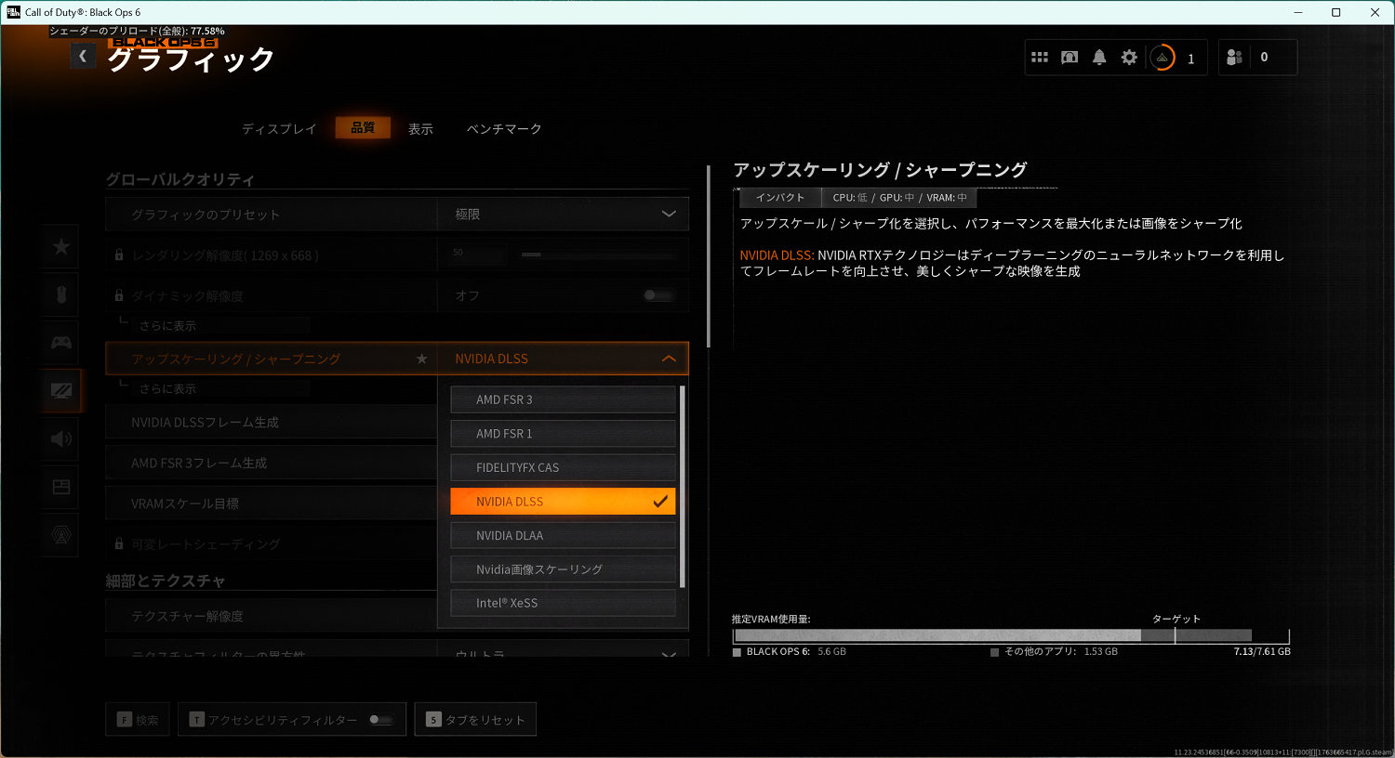Click the グラフィックのプリセット label
The width and height of the screenshot is (1395, 758).
tap(206, 215)
